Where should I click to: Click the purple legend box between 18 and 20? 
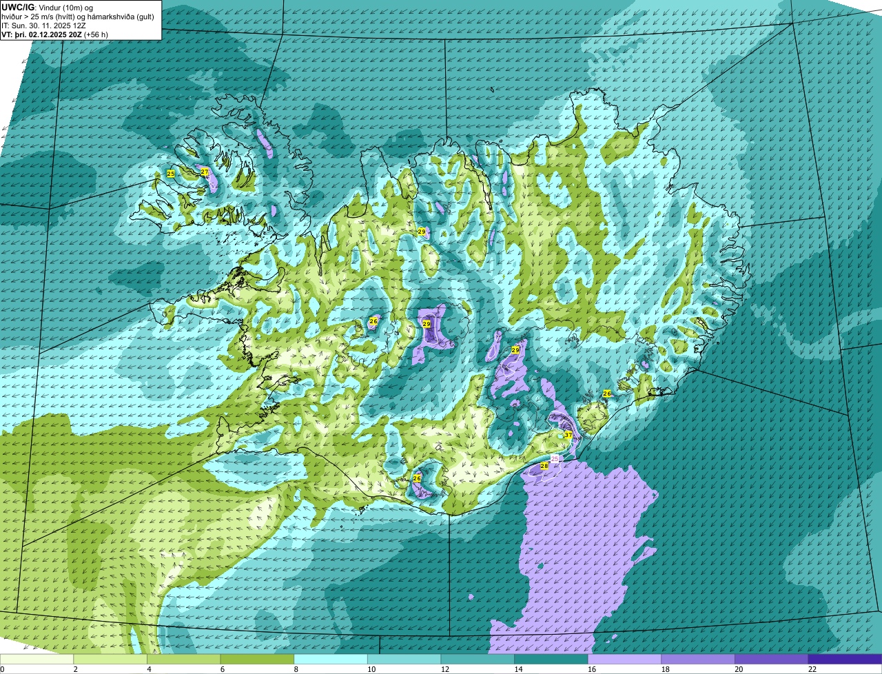click(697, 659)
